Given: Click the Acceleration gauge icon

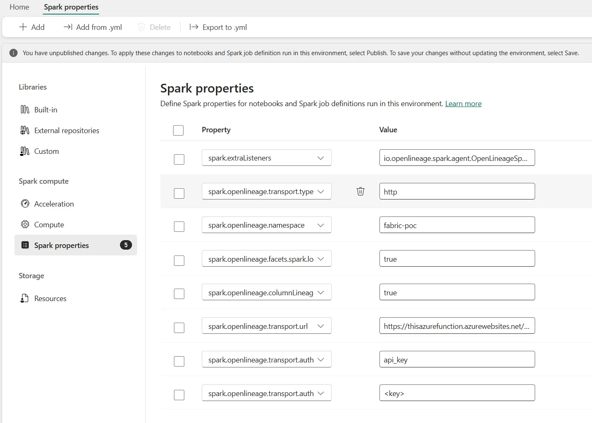Looking at the screenshot, I should 25,204.
